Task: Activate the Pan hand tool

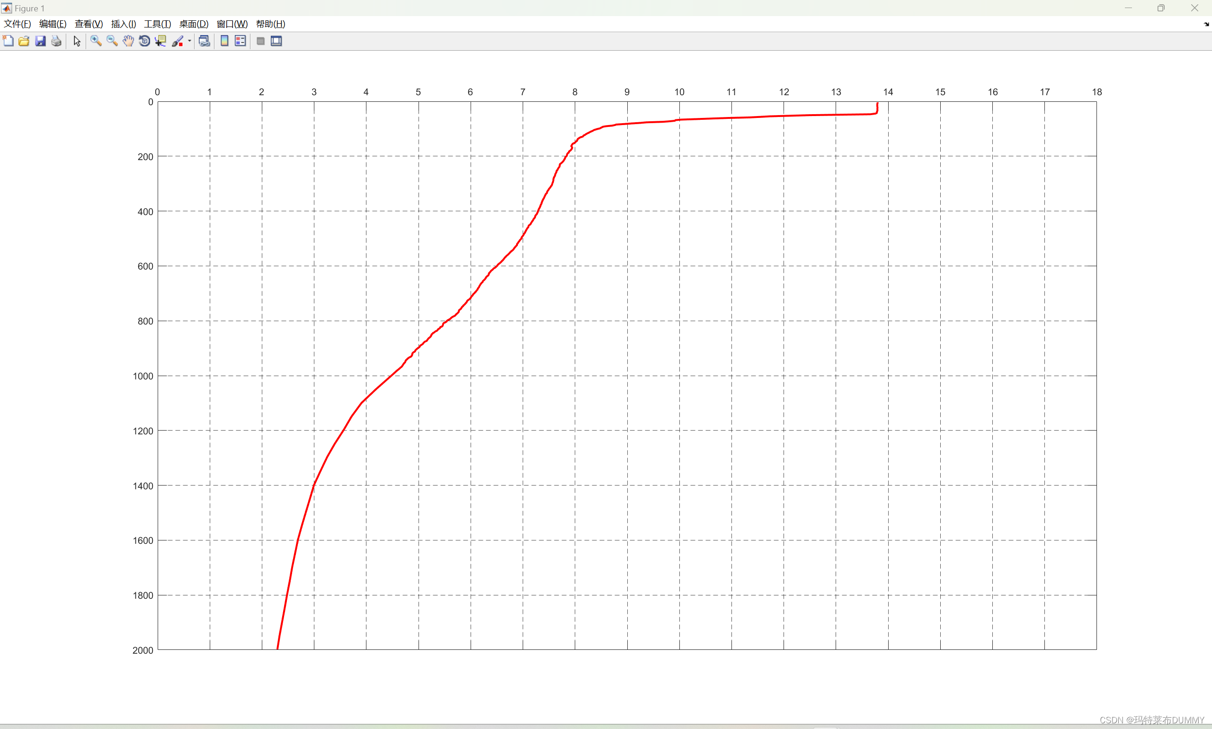Action: [x=128, y=41]
